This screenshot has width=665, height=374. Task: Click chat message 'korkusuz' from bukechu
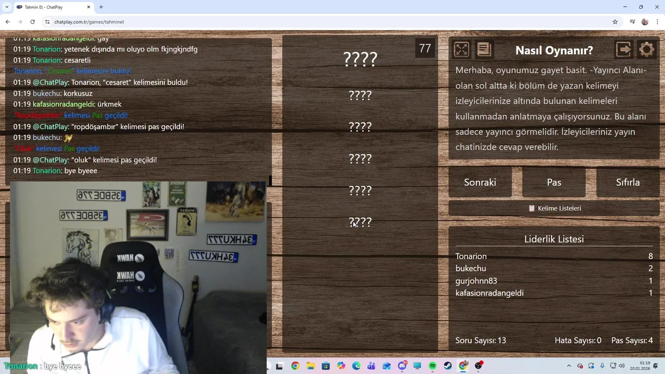52,94
